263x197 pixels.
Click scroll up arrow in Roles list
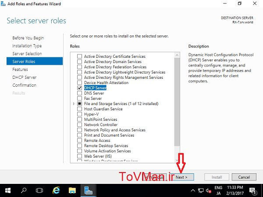point(177,55)
